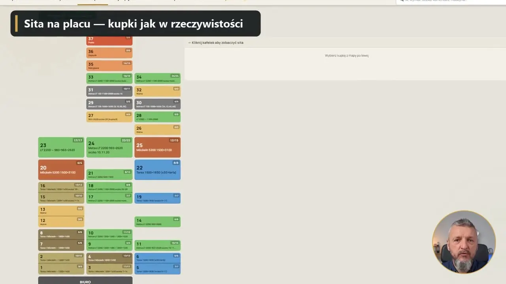Click the free pile tile 13

(x=61, y=211)
